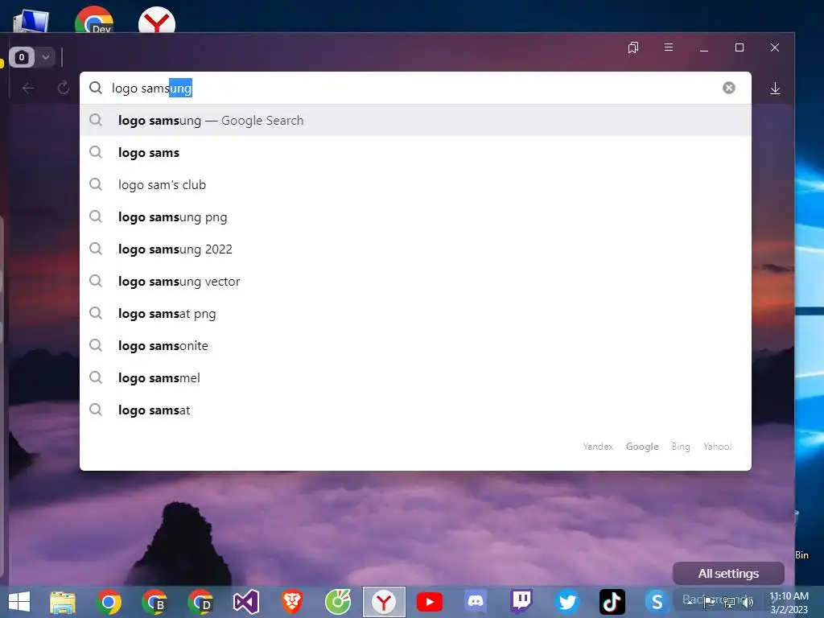This screenshot has width=824, height=618.
Task: Select "logo samsonite" suggestion
Action: [415, 345]
